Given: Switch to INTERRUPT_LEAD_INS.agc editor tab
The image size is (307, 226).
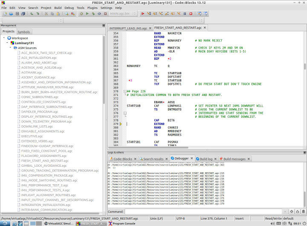Looking at the screenshot, I should (x=128, y=28).
